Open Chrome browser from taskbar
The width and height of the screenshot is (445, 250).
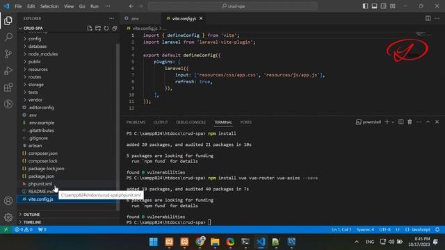pos(200,242)
